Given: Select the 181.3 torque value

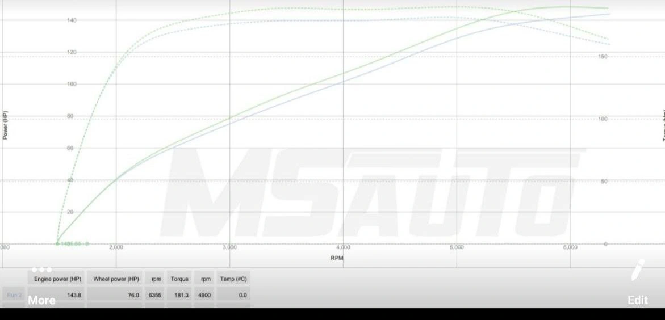Looking at the screenshot, I should coord(181,295).
